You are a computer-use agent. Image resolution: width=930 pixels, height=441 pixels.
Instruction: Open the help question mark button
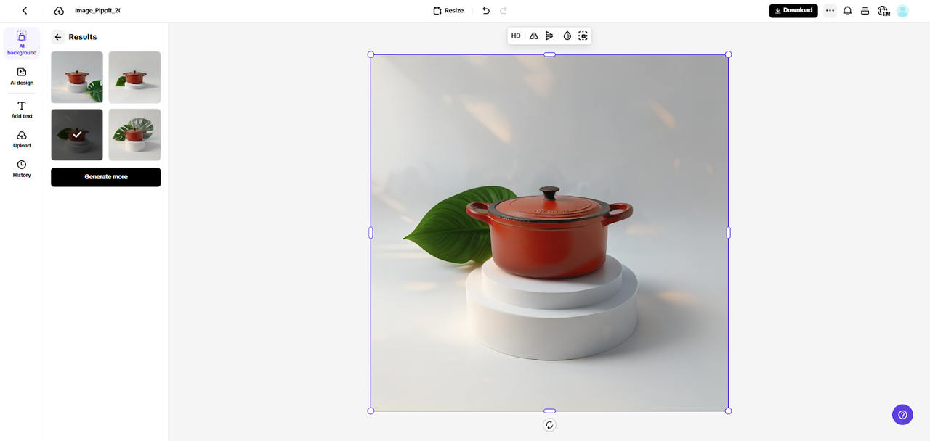[902, 415]
